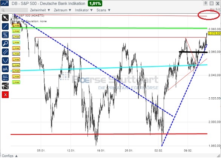Select the seventh Linie label from top
This screenshot has height=159, width=221.
click(x=16, y=59)
